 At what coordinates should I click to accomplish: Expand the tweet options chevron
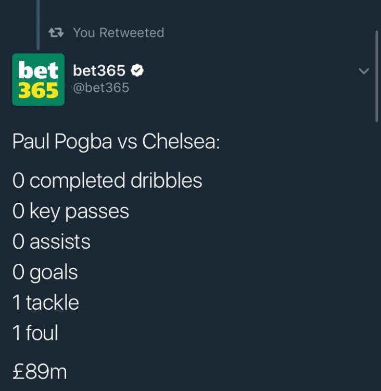coord(364,71)
